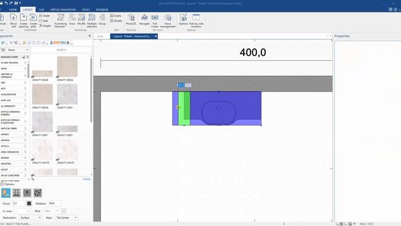This screenshot has width=401, height=226.
Task: Click the Width button
Action: tap(44, 16)
